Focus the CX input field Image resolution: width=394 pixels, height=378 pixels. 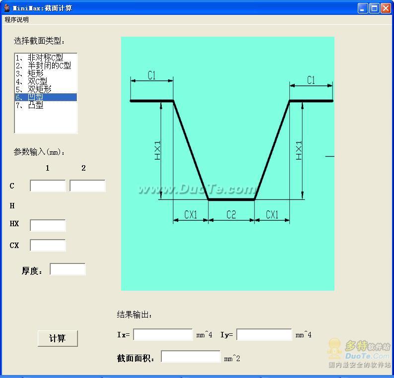pos(48,245)
